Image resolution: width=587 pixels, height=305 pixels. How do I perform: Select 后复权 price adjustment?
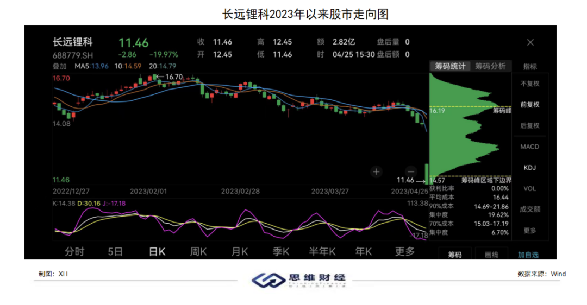pos(530,125)
